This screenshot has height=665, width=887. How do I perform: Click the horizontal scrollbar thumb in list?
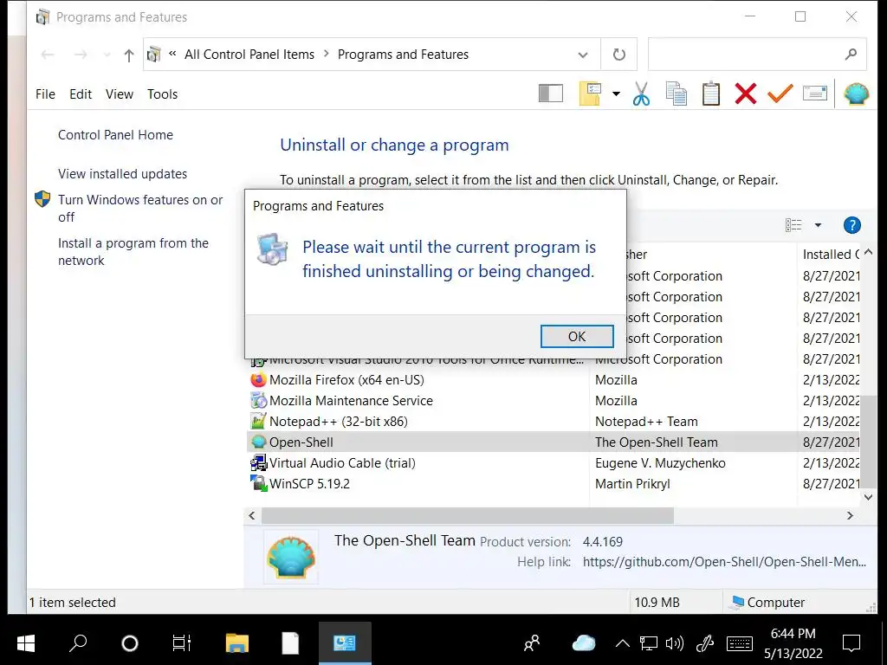[467, 515]
